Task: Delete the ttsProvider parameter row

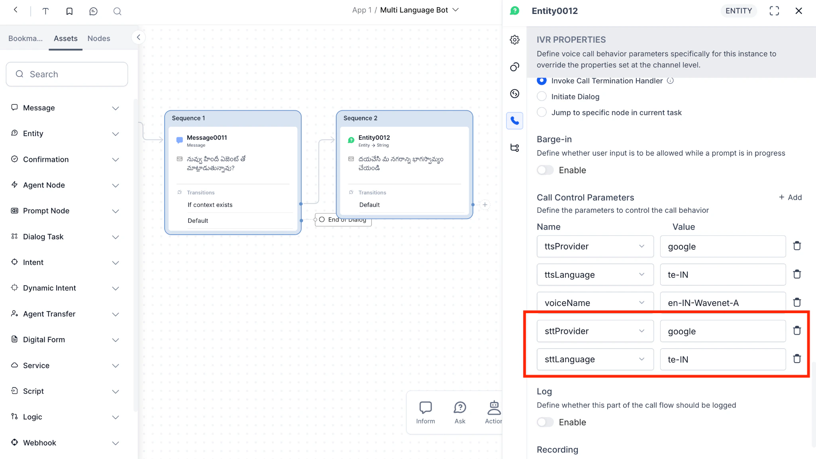Action: (797, 246)
